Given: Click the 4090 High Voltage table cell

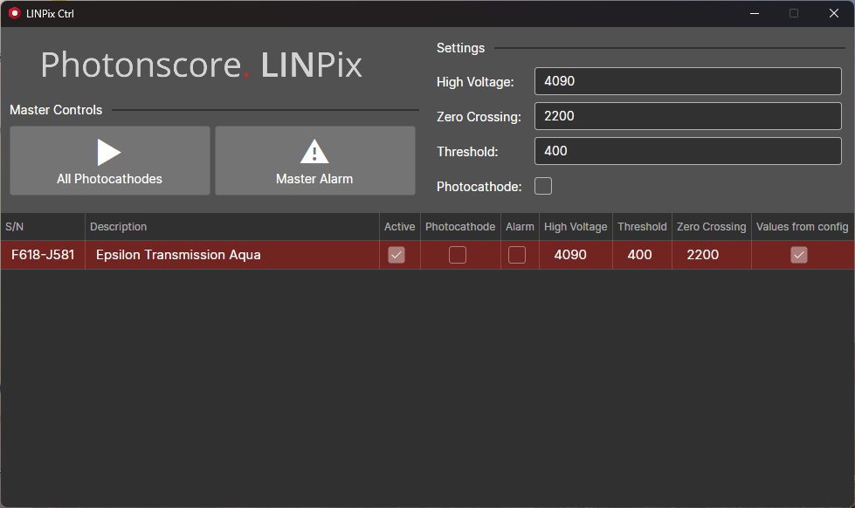Looking at the screenshot, I should point(576,255).
